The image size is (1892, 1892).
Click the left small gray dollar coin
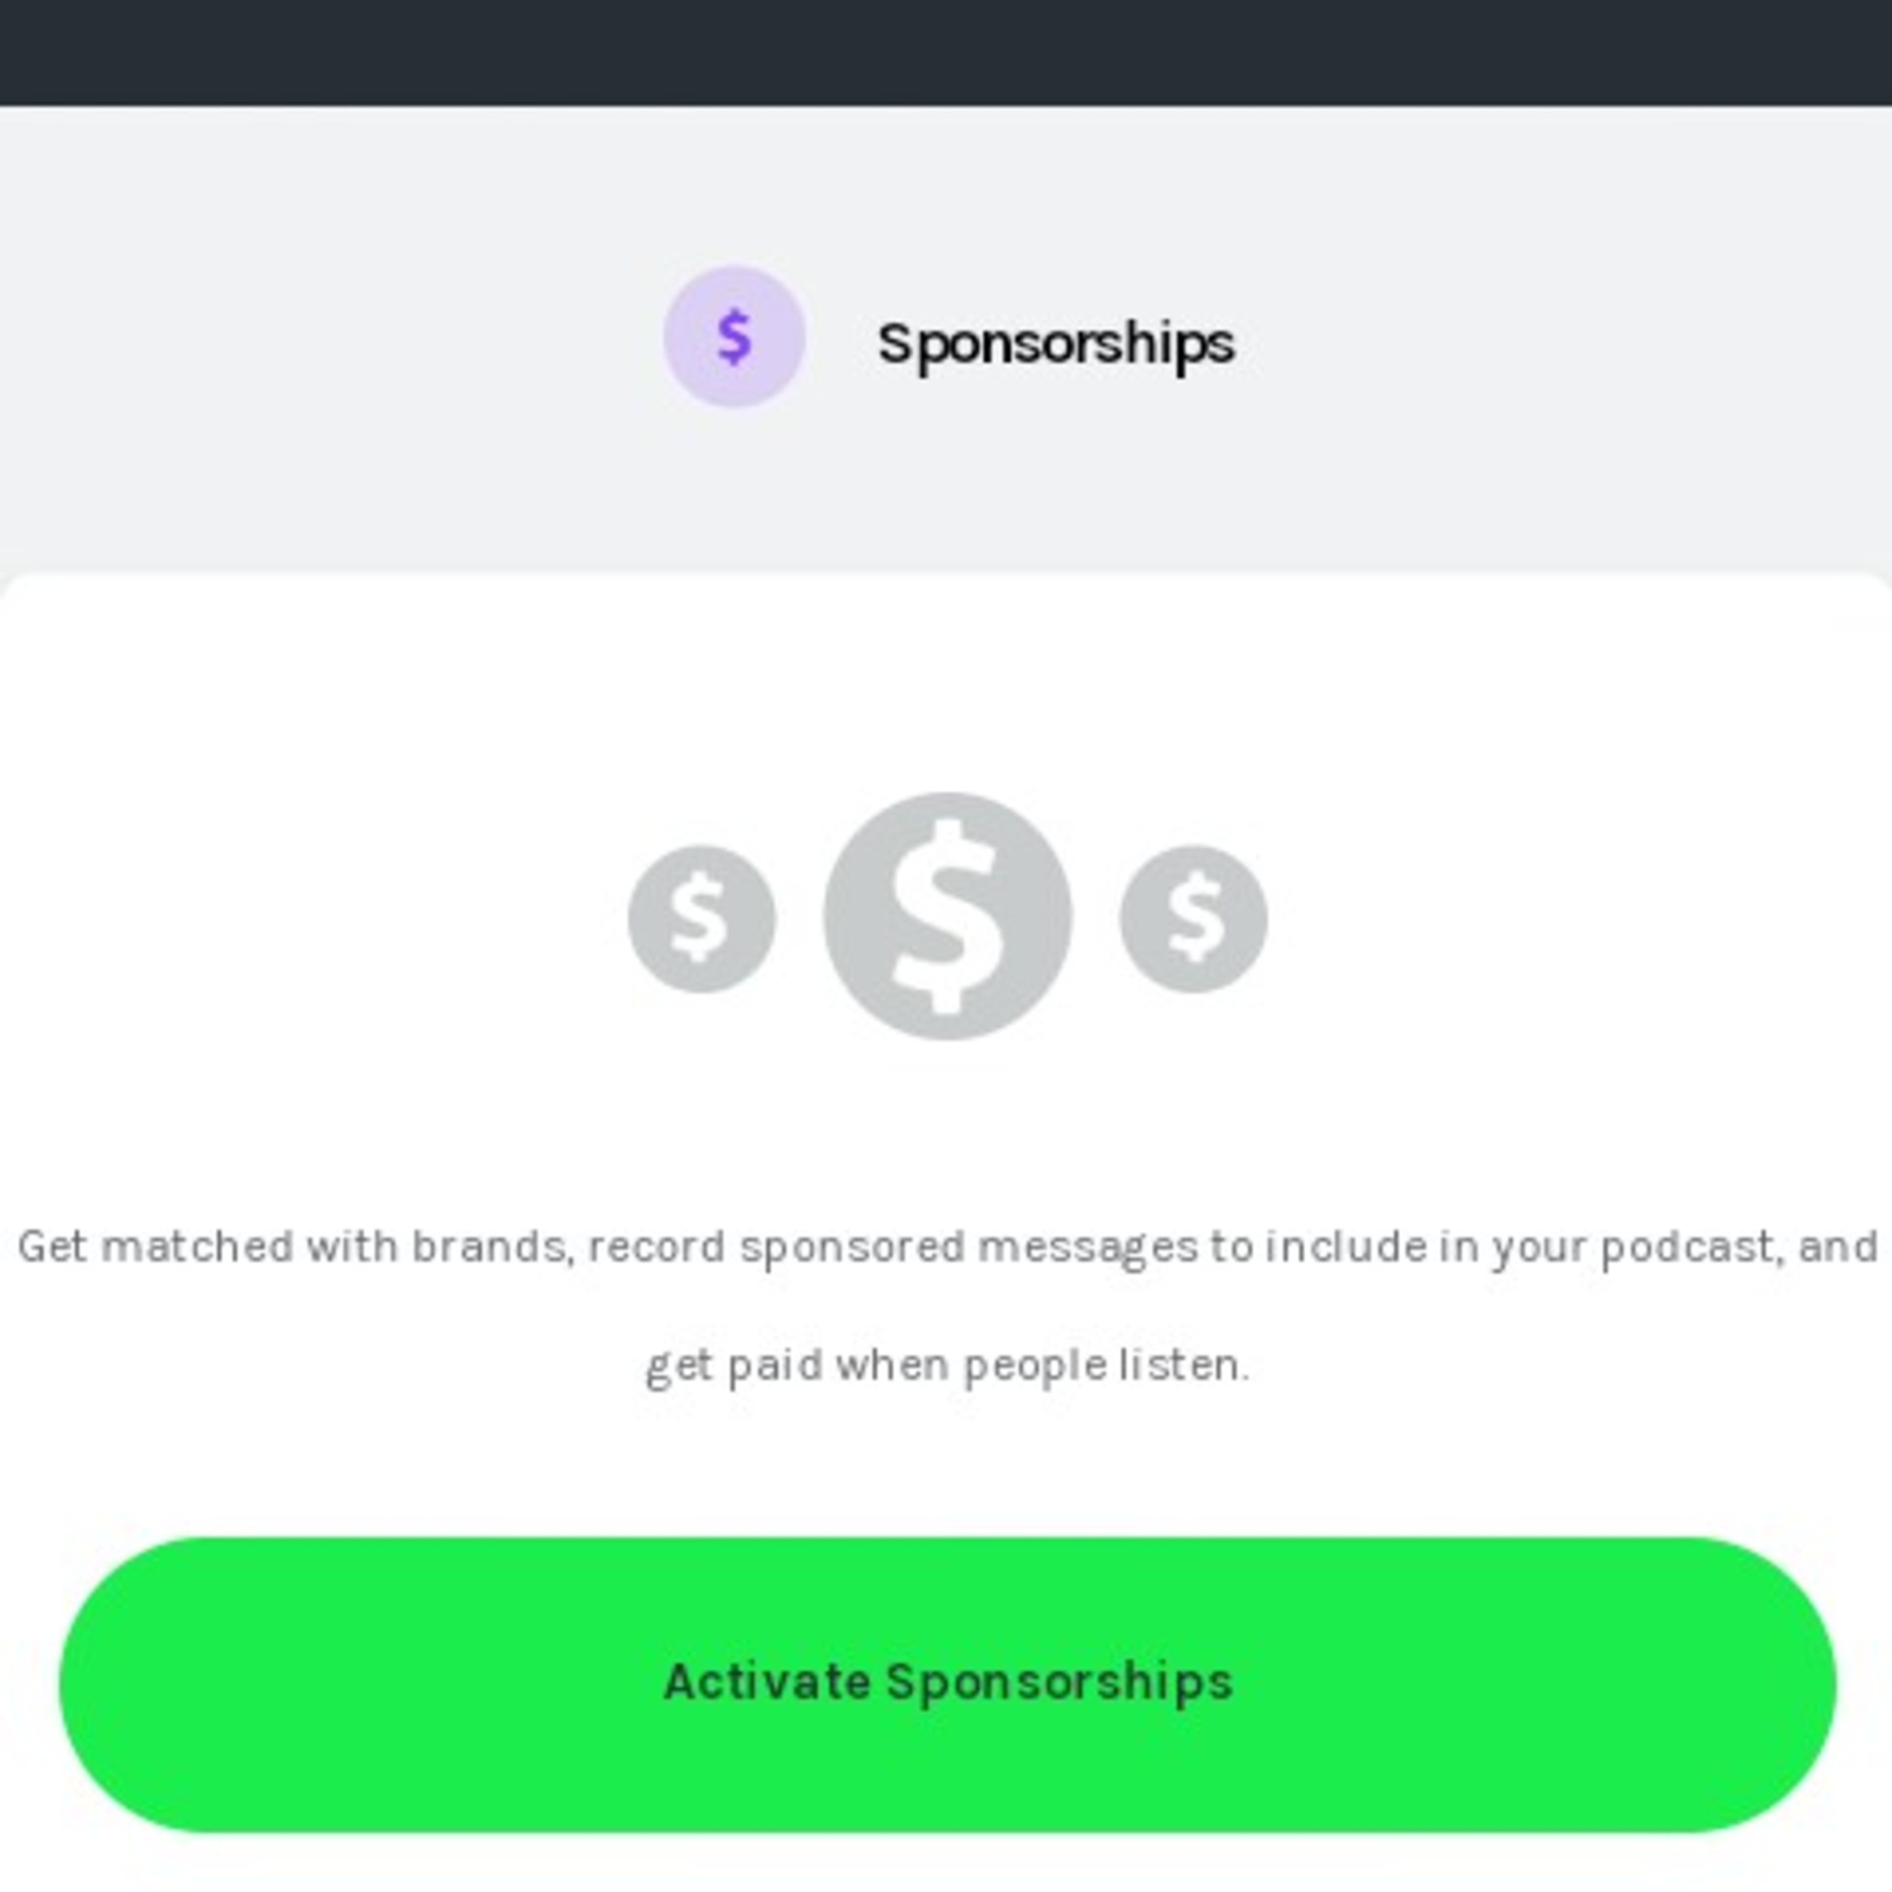[701, 919]
